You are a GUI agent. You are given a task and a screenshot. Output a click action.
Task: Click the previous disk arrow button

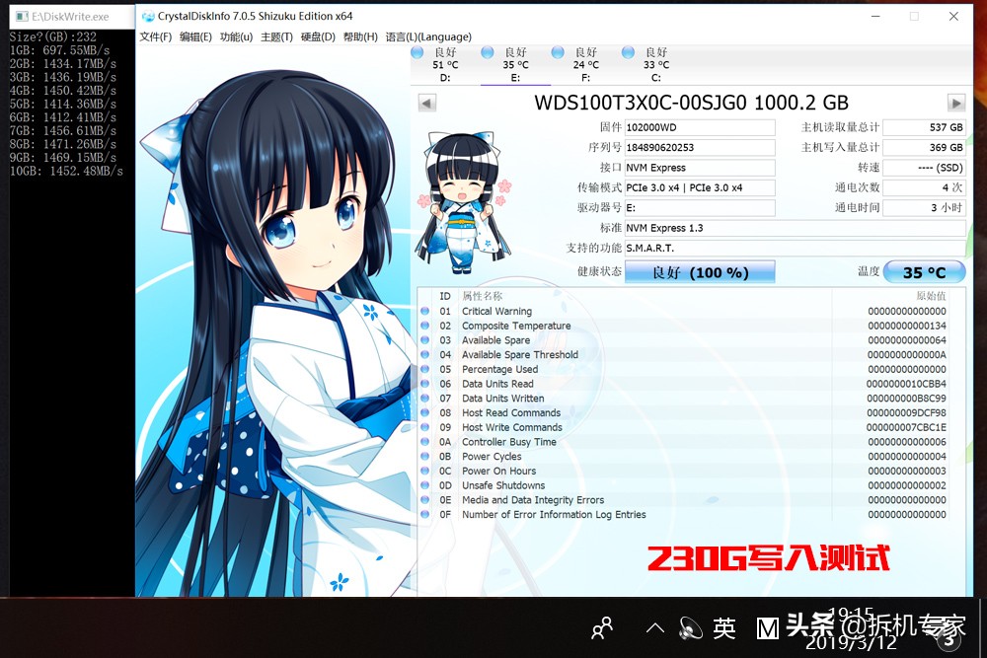click(426, 103)
